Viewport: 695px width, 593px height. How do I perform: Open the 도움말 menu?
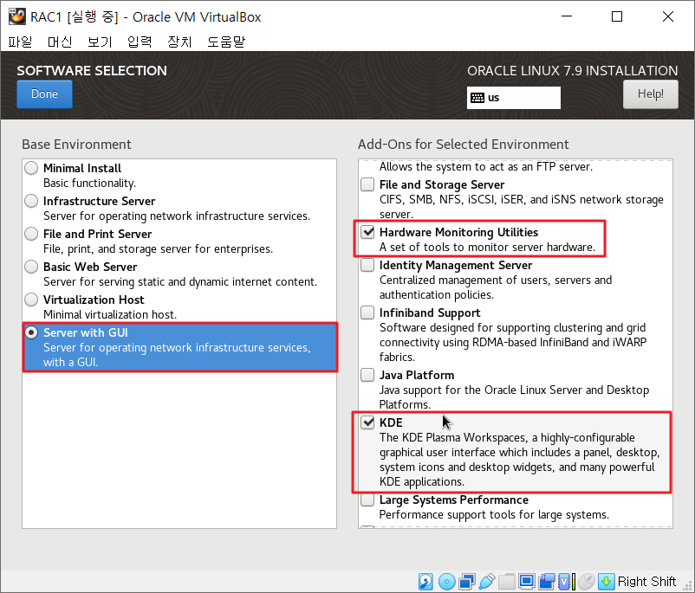click(226, 42)
